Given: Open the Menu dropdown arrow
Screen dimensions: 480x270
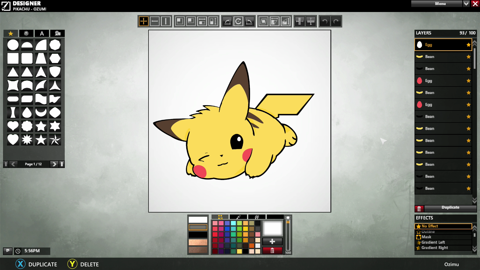Looking at the screenshot, I should pyautogui.click(x=466, y=3).
